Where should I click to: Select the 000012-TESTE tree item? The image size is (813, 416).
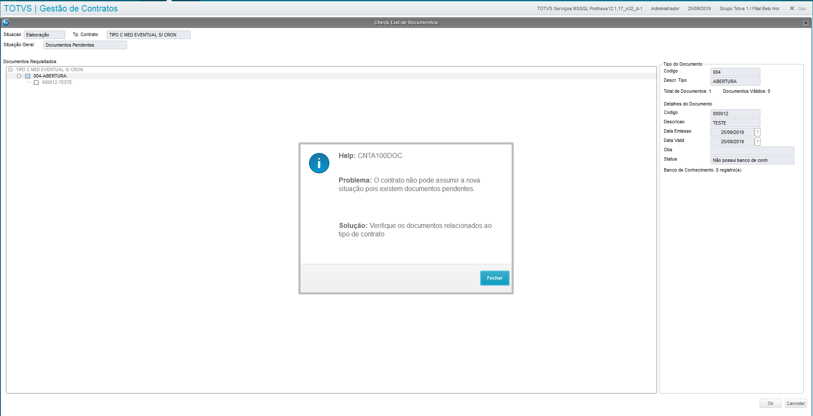pos(57,83)
